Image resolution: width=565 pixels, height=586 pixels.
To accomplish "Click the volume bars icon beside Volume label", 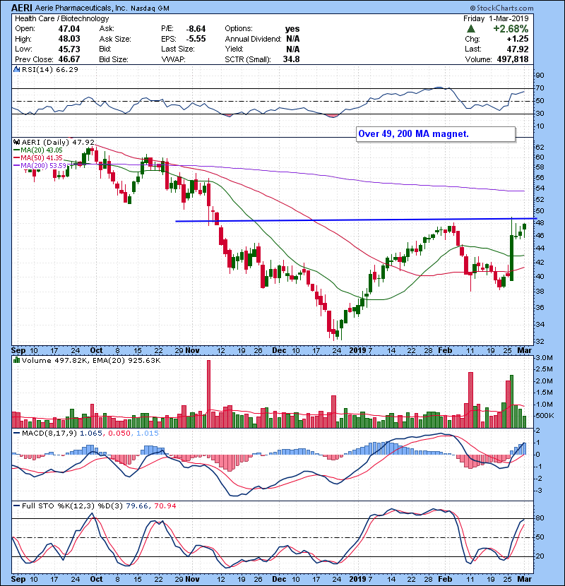I will 16,360.
